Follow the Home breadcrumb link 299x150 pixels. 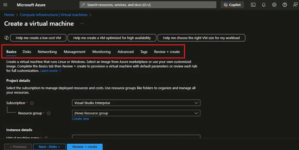[9, 15]
